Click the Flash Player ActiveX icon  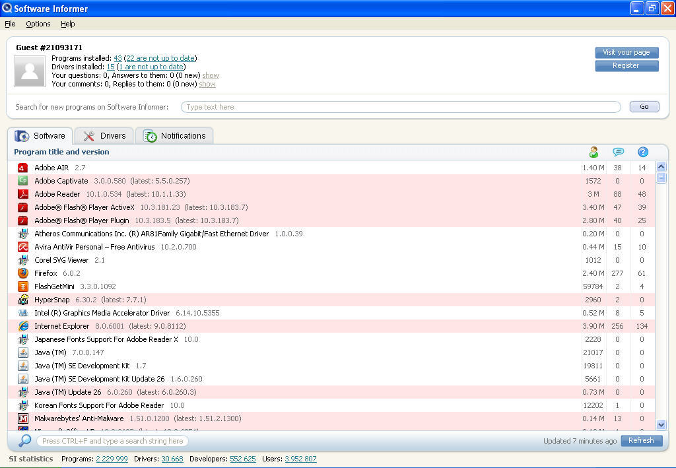23,207
